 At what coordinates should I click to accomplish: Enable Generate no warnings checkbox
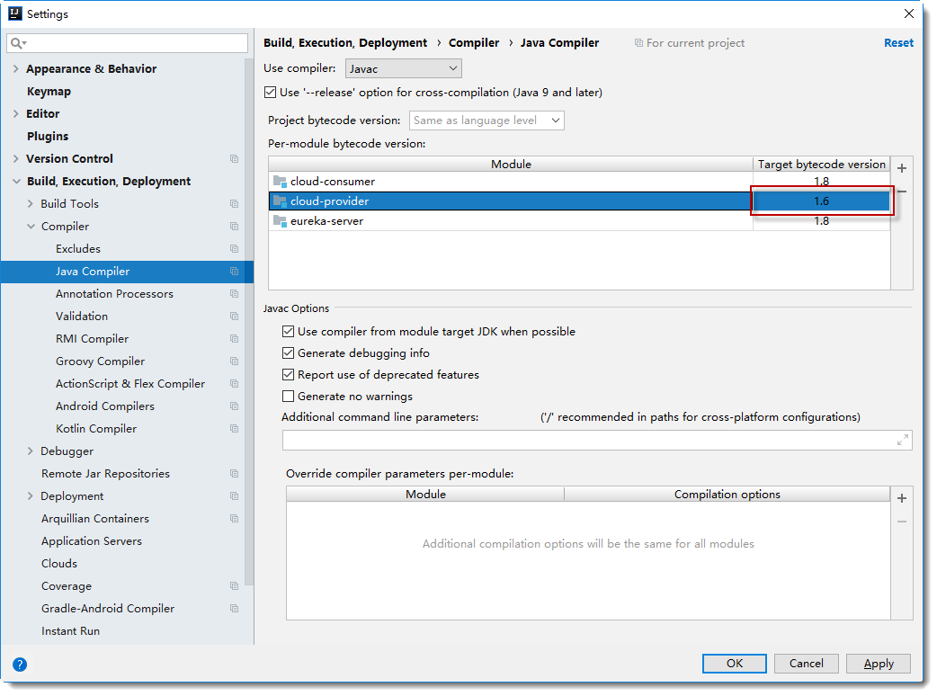tap(289, 397)
